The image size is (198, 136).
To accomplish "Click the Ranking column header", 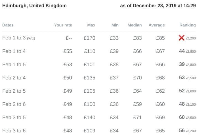I will [x=187, y=25].
